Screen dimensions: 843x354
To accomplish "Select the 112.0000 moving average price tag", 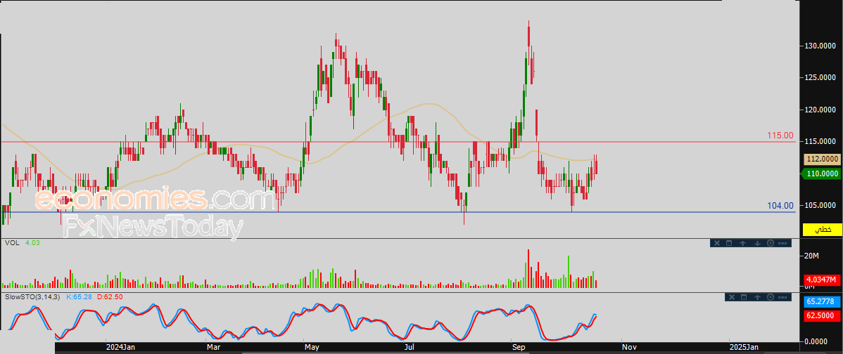I will coord(821,159).
